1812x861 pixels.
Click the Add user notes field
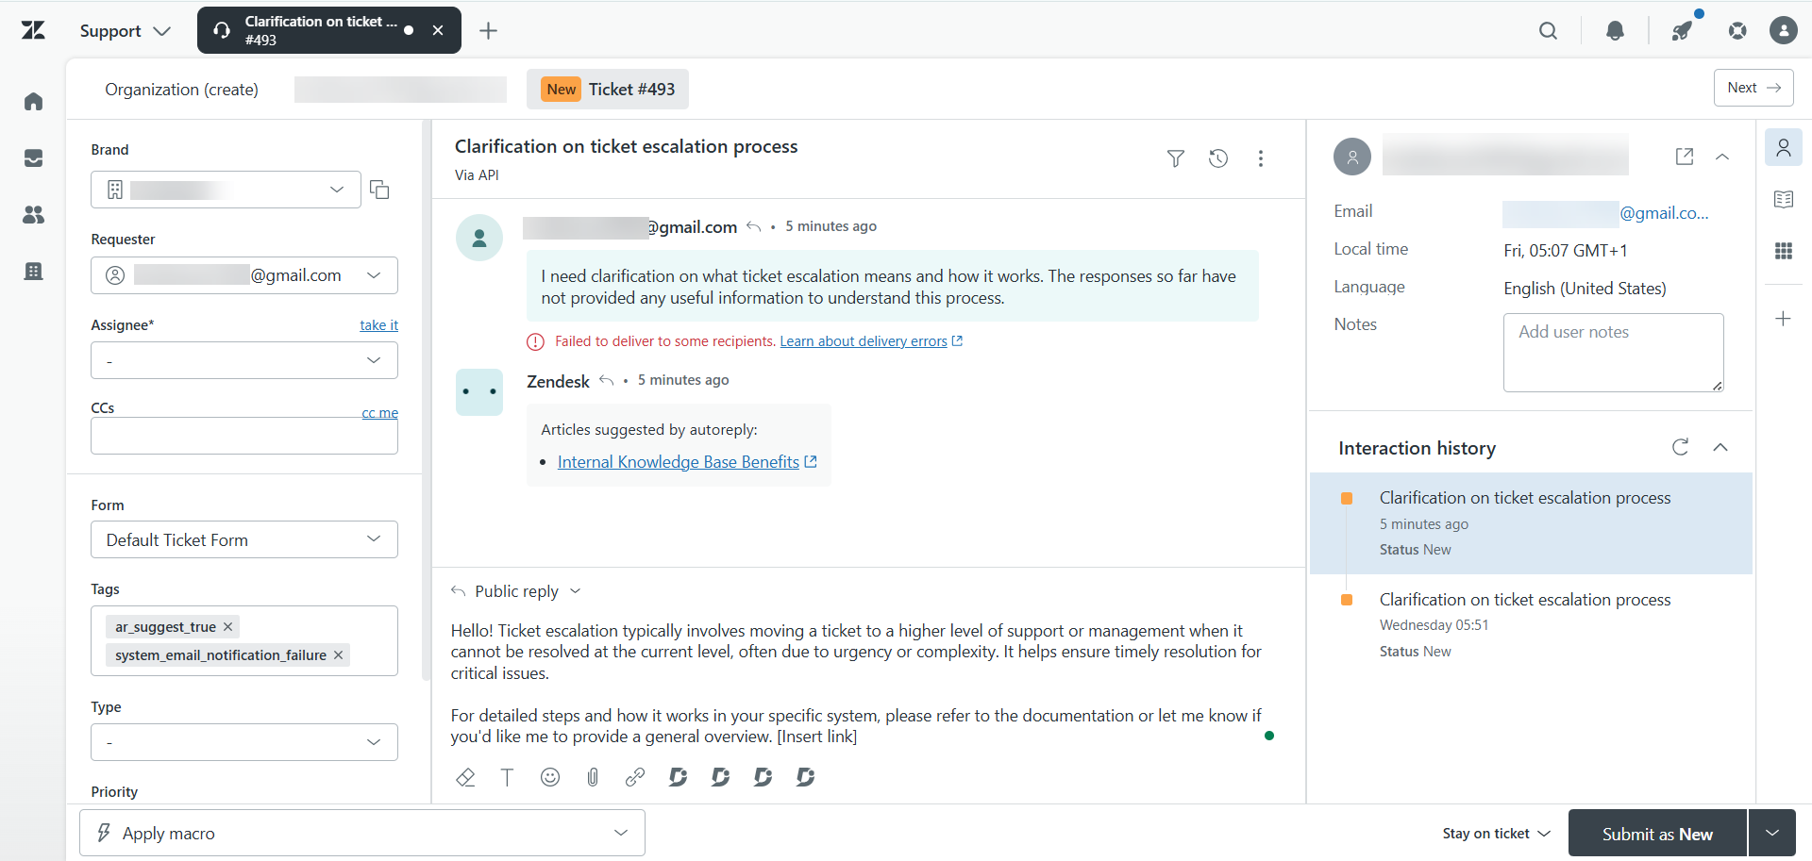pos(1613,353)
